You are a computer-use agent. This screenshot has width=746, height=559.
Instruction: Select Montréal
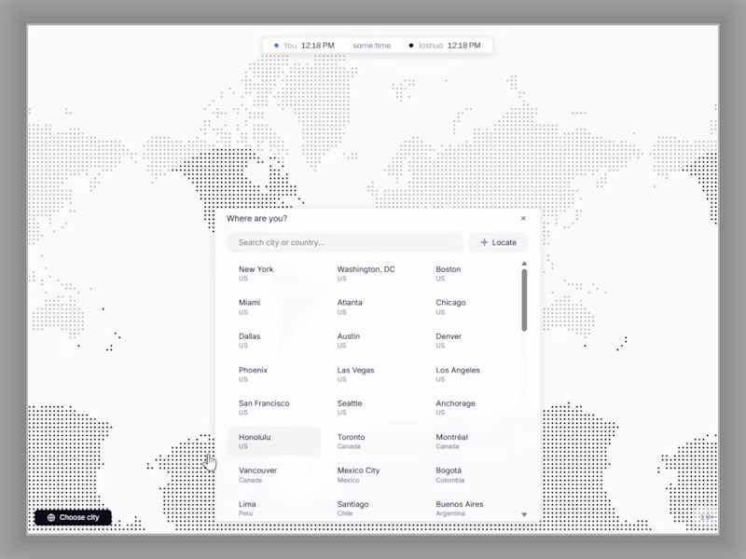(x=471, y=441)
